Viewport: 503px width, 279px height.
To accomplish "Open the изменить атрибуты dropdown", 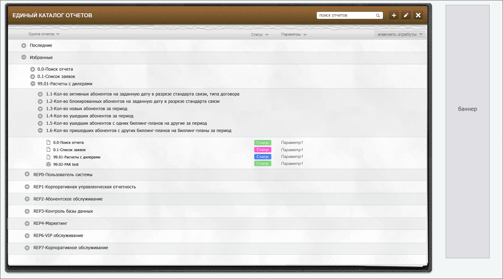I will tap(400, 34).
